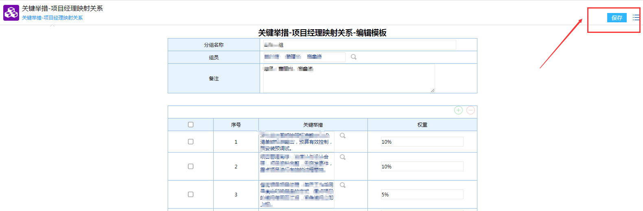Click the search magnifier in row 1
The height and width of the screenshot is (211, 643).
pos(343,136)
